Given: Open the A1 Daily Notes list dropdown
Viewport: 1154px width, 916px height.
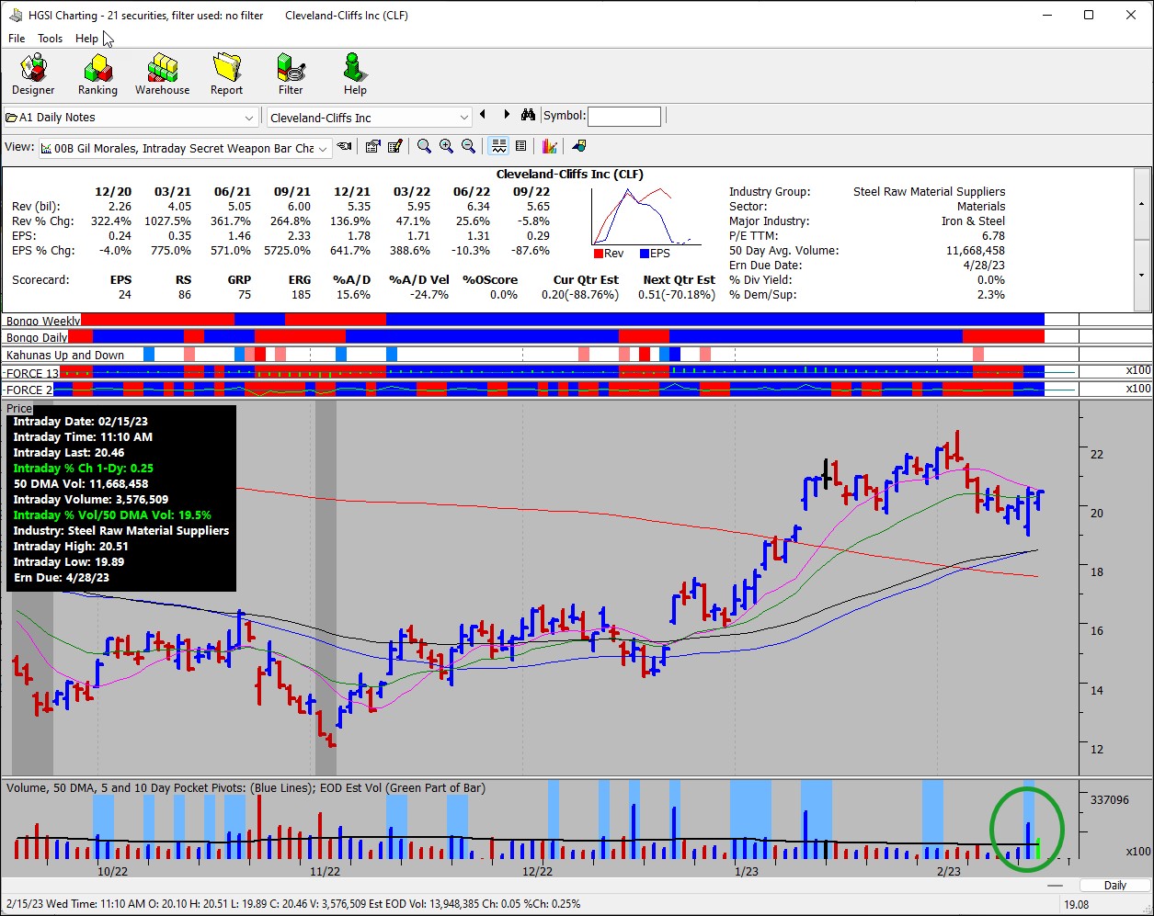Looking at the screenshot, I should coord(249,118).
